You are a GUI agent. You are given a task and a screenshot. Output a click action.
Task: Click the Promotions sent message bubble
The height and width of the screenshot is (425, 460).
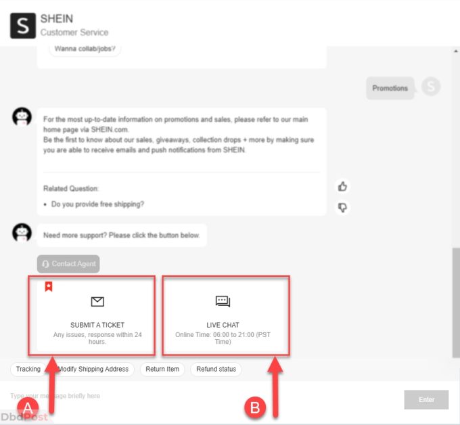click(x=390, y=88)
